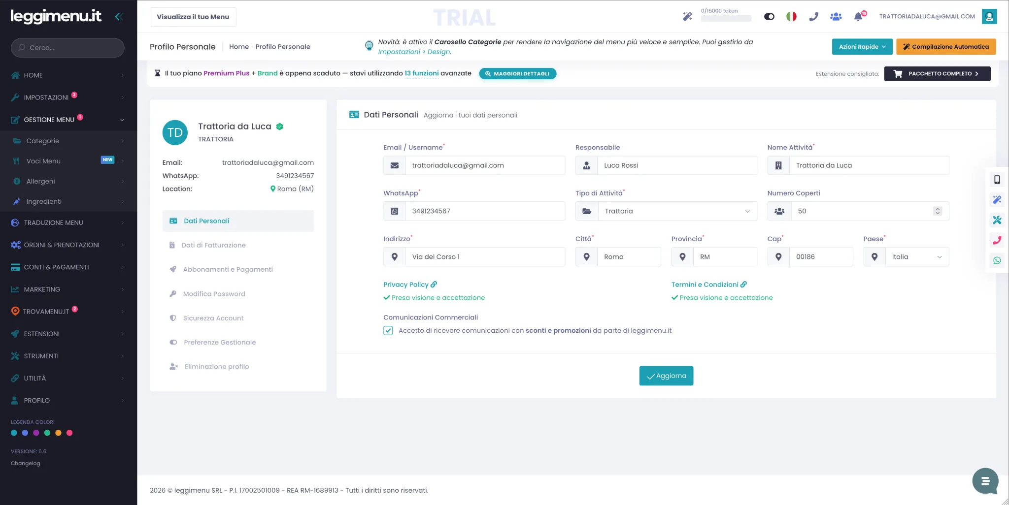This screenshot has width=1009, height=505.
Task: Click the magic wand token icon
Action: coord(687,17)
